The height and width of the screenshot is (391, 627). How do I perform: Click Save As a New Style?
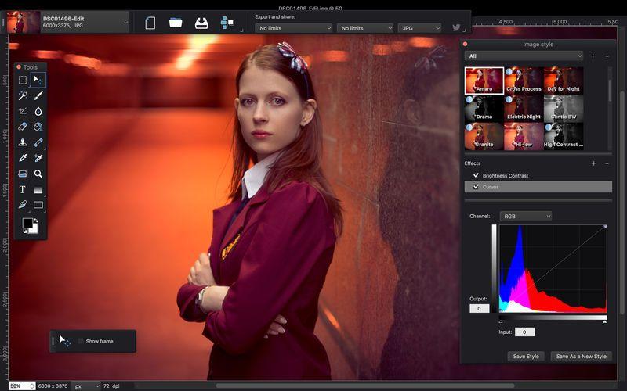point(581,356)
